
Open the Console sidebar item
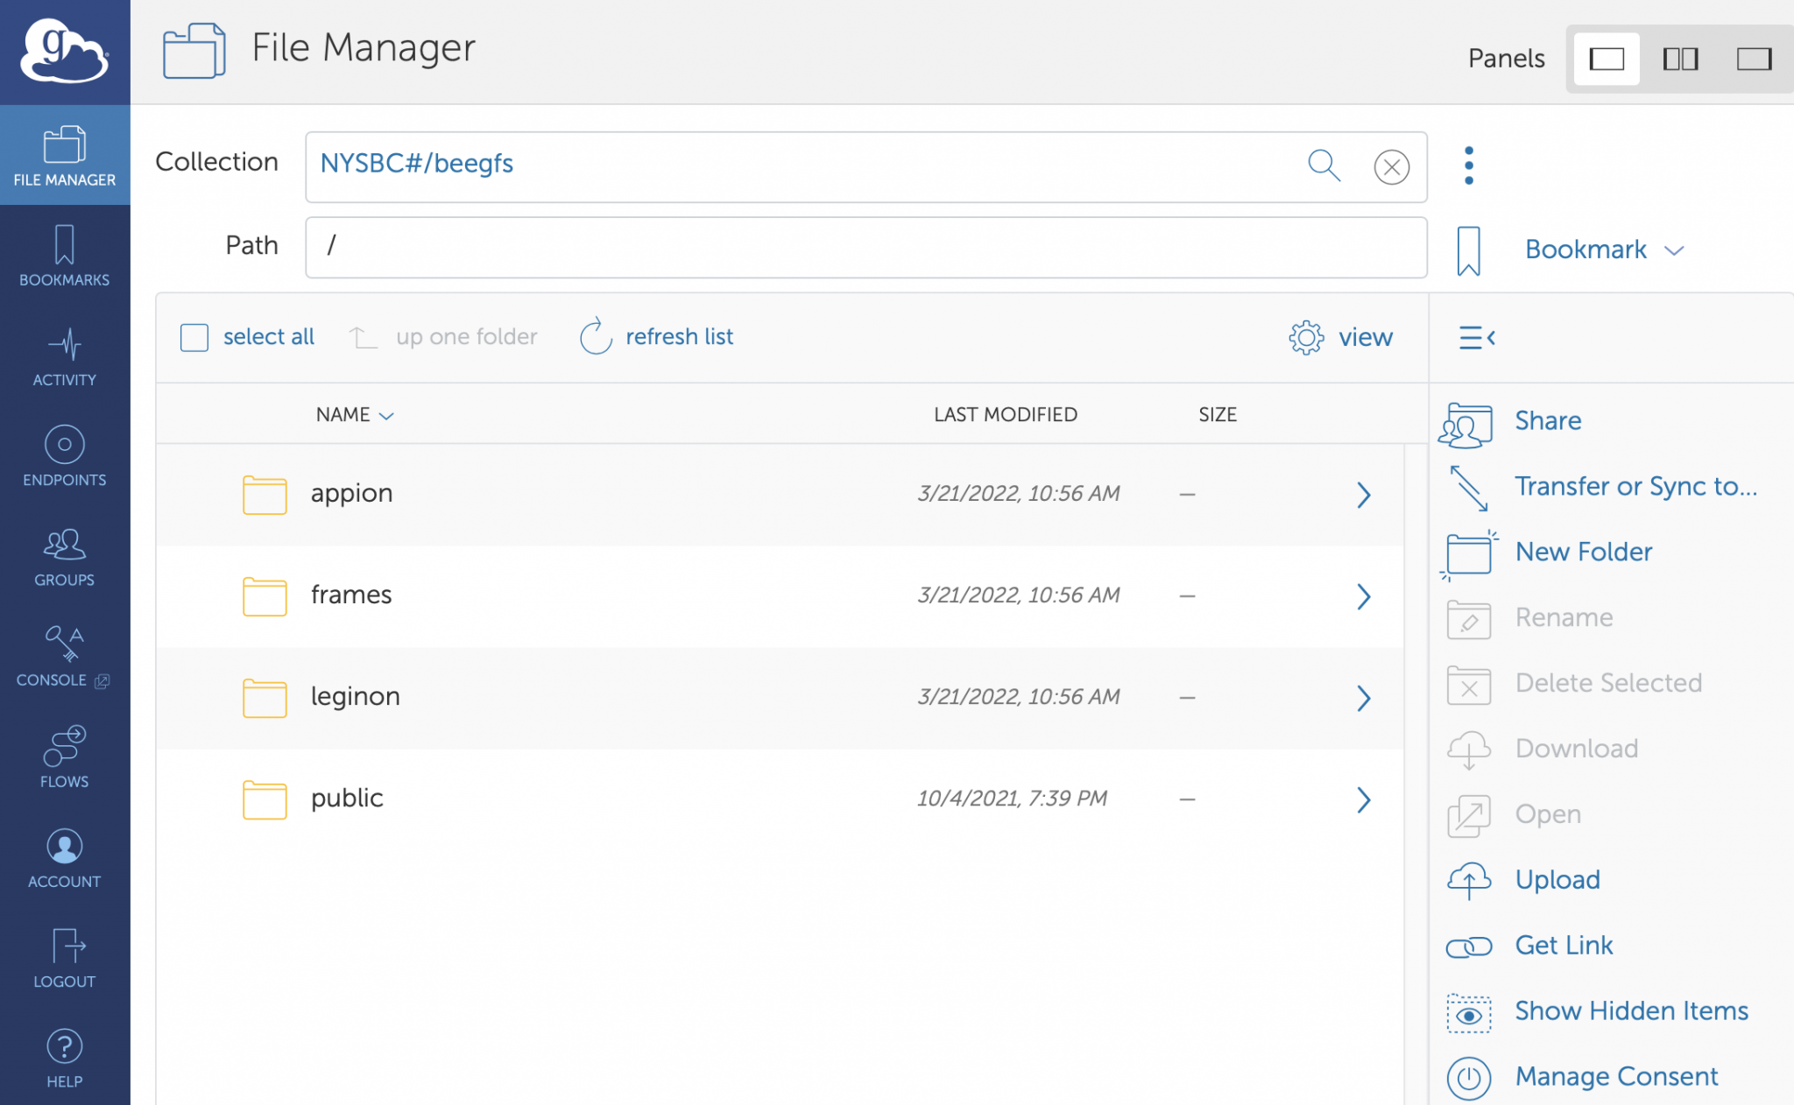[65, 657]
